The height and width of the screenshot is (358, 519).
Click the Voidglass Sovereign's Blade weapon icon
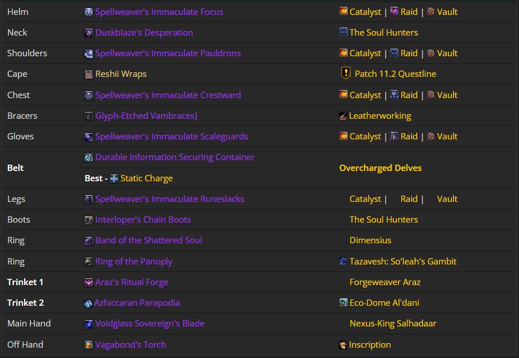[88, 324]
